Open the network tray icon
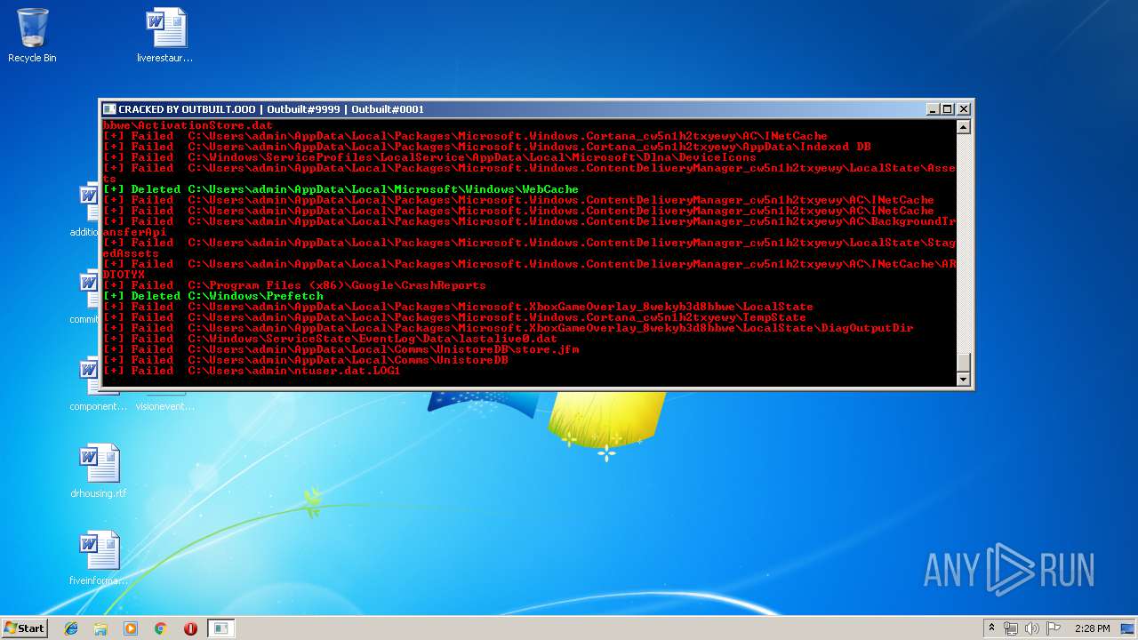Screen dimensions: 1138x640 tap(1011, 628)
